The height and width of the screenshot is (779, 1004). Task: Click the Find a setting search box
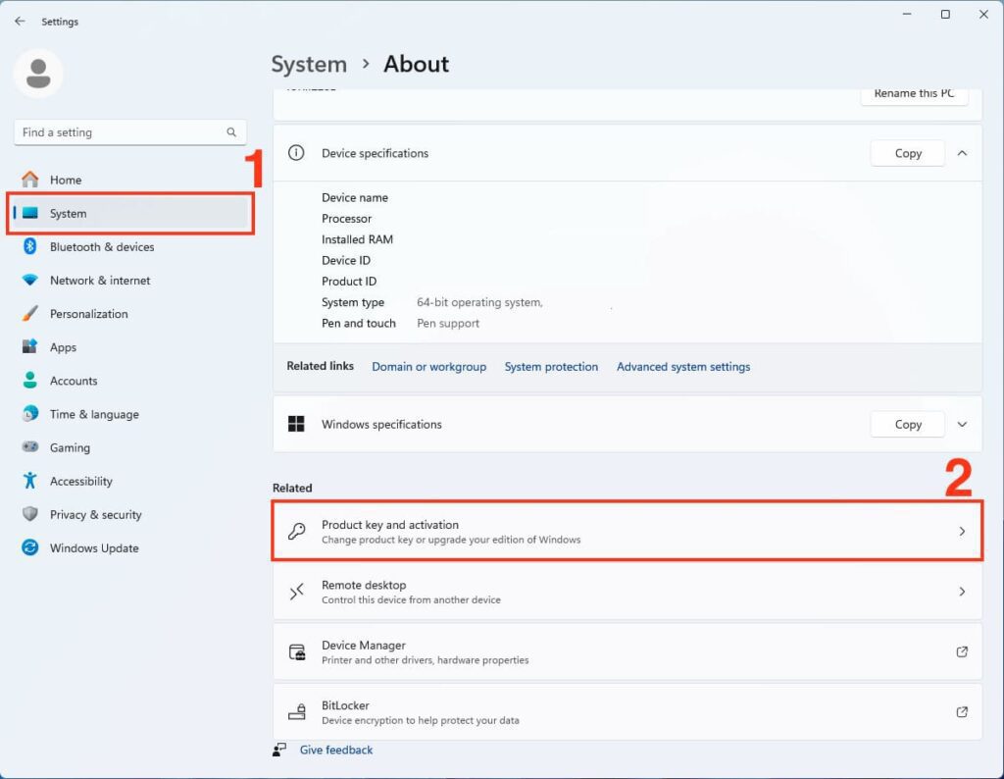point(121,132)
